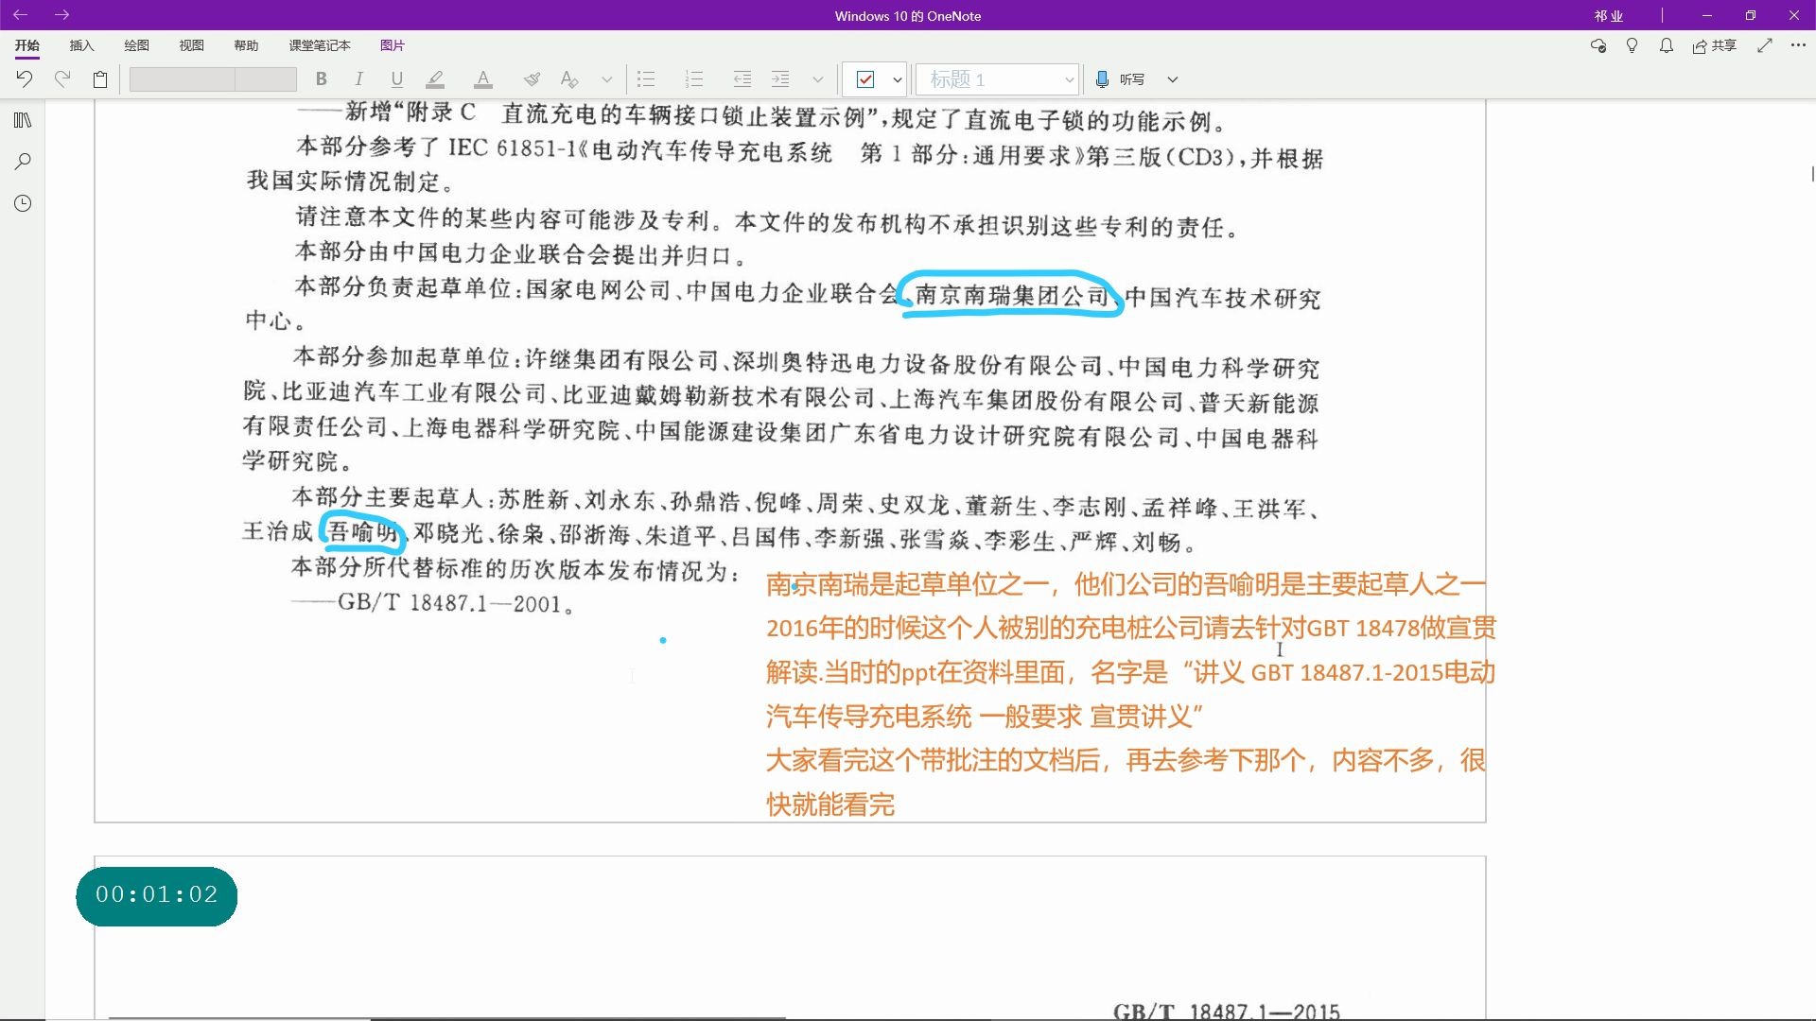This screenshot has height=1021, width=1816.
Task: Click the text 许继集团有限公司
Action: 622,359
